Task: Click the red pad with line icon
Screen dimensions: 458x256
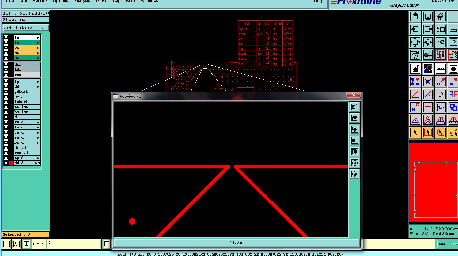Action: coord(428,55)
